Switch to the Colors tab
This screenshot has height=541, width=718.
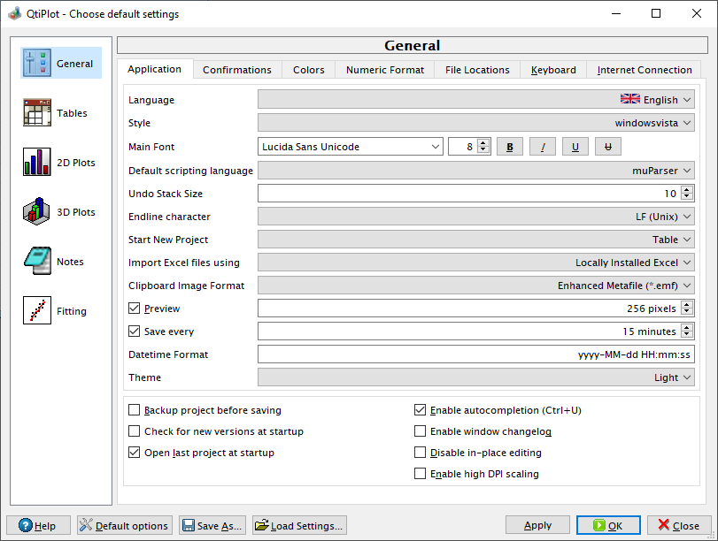(309, 70)
